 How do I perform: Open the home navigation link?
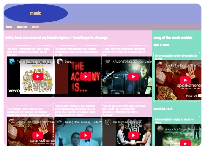(x=9, y=27)
